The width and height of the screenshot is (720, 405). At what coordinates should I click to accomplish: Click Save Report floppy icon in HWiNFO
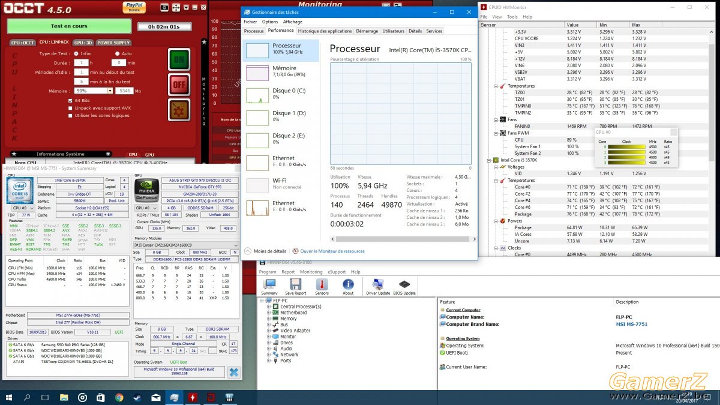pyautogui.click(x=296, y=287)
